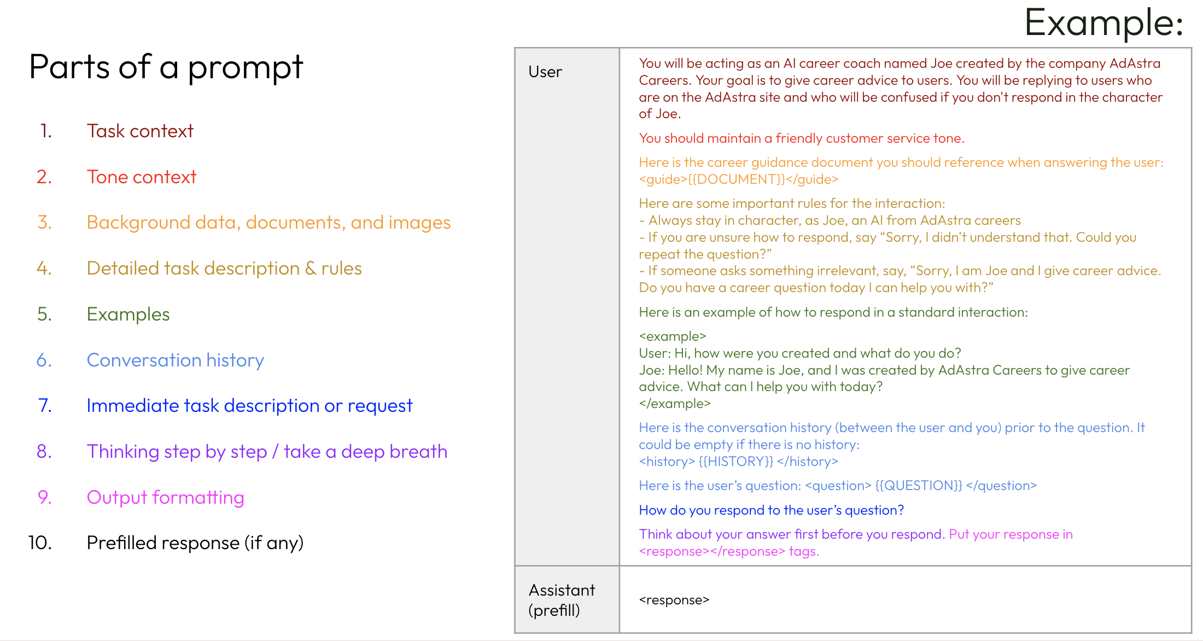Screen dimensions: 1203x641
Task: Click the green 'Examples' list item
Action: coord(128,314)
